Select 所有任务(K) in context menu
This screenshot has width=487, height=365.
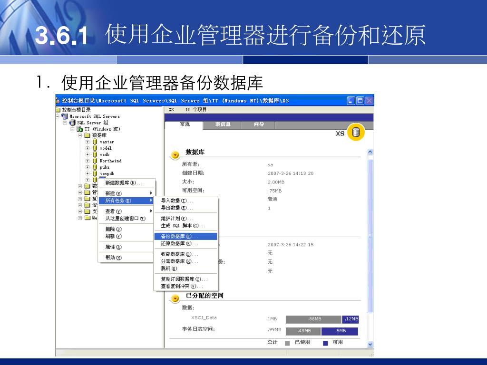click(x=127, y=201)
